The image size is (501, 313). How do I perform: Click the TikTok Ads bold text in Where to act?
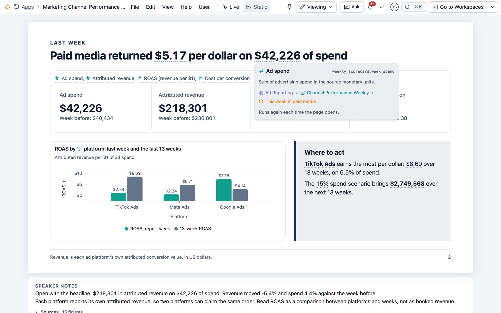click(x=320, y=164)
